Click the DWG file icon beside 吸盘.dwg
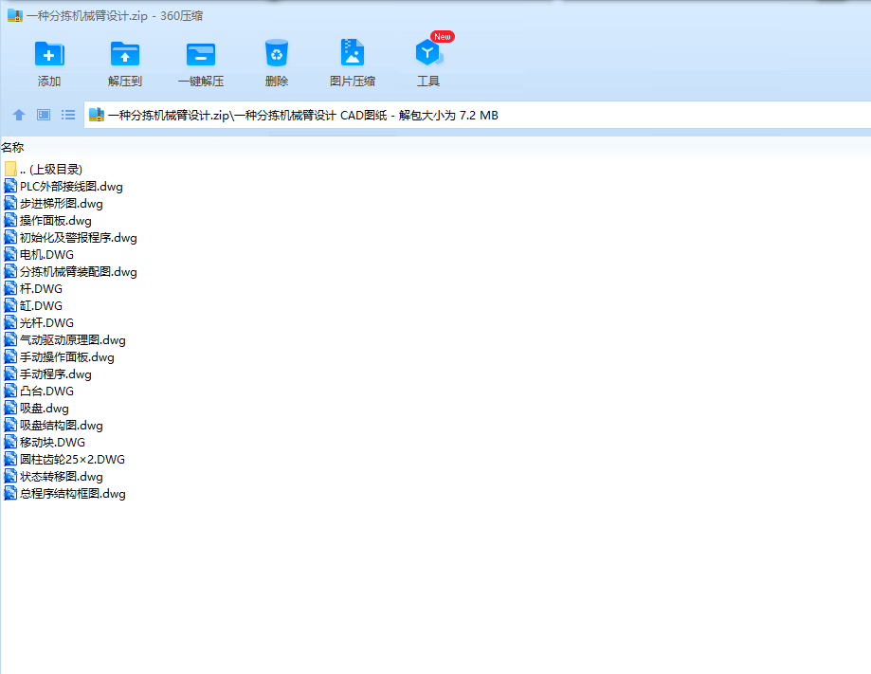This screenshot has height=674, width=871. [x=10, y=408]
